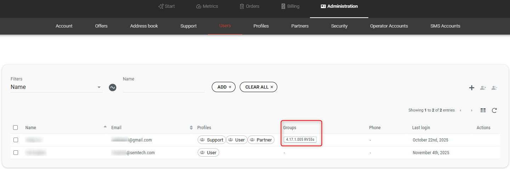Select the checkbox for the gmail.com user
Image resolution: width=510 pixels, height=169 pixels.
(x=16, y=140)
